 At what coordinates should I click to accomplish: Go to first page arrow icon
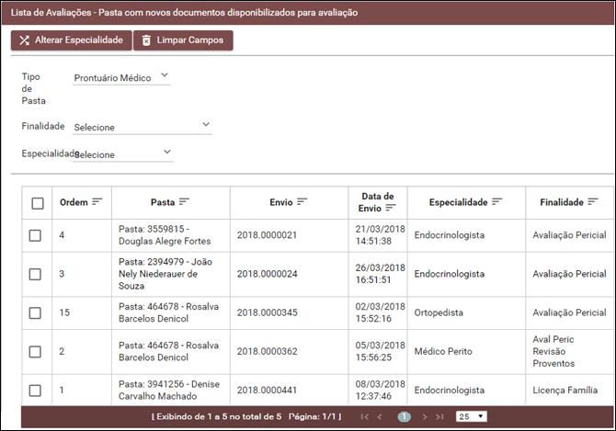click(365, 416)
